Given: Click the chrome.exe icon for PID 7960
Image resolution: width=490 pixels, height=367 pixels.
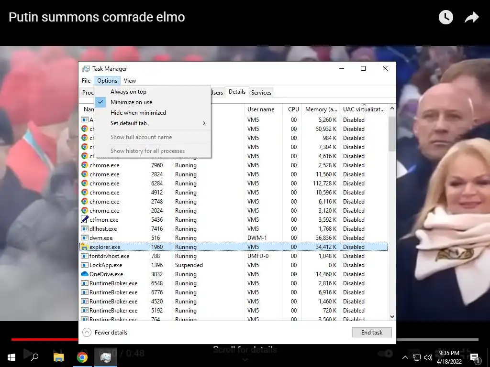Looking at the screenshot, I should [84, 165].
